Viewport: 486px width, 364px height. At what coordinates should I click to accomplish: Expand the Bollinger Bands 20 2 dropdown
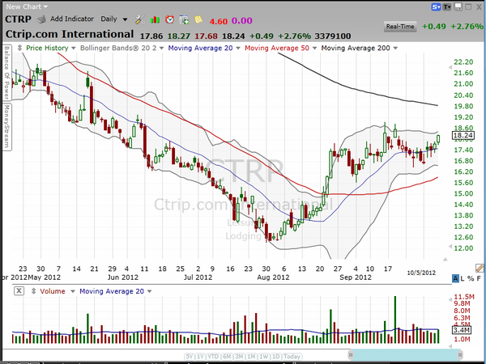tap(161, 49)
